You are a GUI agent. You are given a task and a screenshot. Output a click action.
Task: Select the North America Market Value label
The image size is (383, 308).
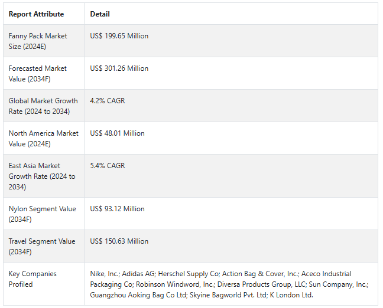(44, 139)
